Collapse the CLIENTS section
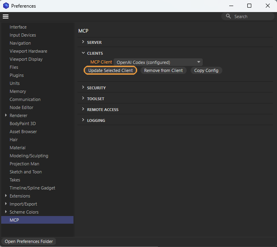The image size is (277, 247). [83, 53]
